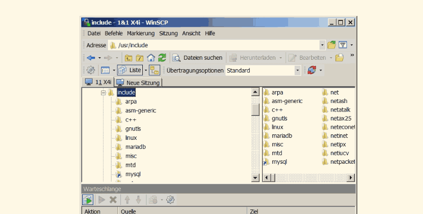Open the Übertragungsoptionen Standard dropdown

click(x=298, y=71)
